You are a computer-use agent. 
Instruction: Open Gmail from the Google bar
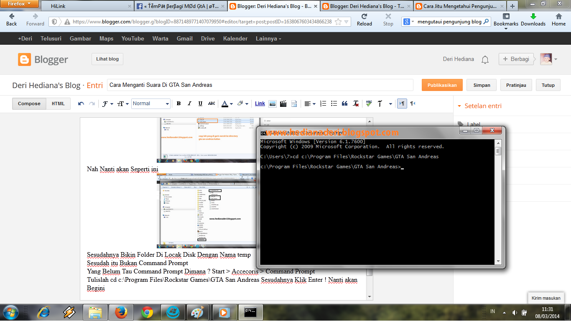click(x=185, y=38)
